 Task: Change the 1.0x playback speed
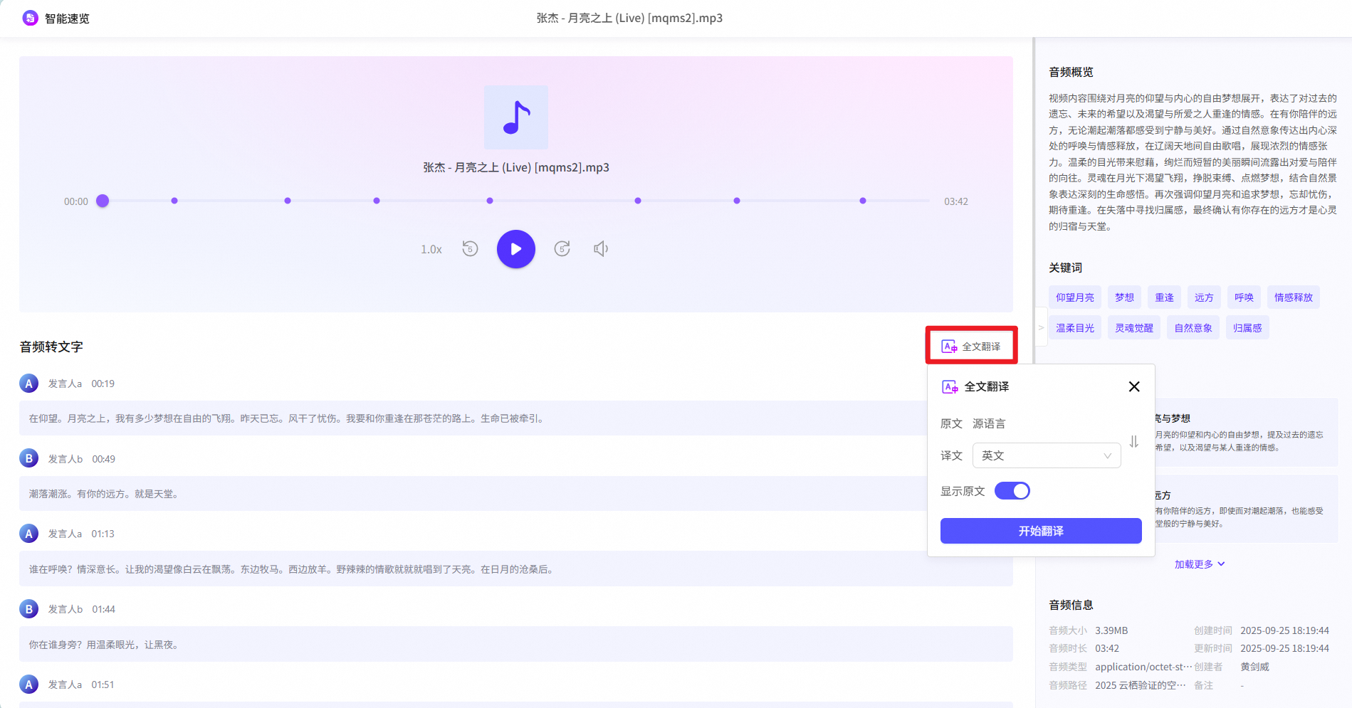pos(431,250)
